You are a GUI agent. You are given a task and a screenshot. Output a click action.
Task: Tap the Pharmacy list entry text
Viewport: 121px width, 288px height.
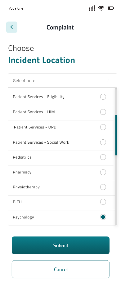[22, 172]
